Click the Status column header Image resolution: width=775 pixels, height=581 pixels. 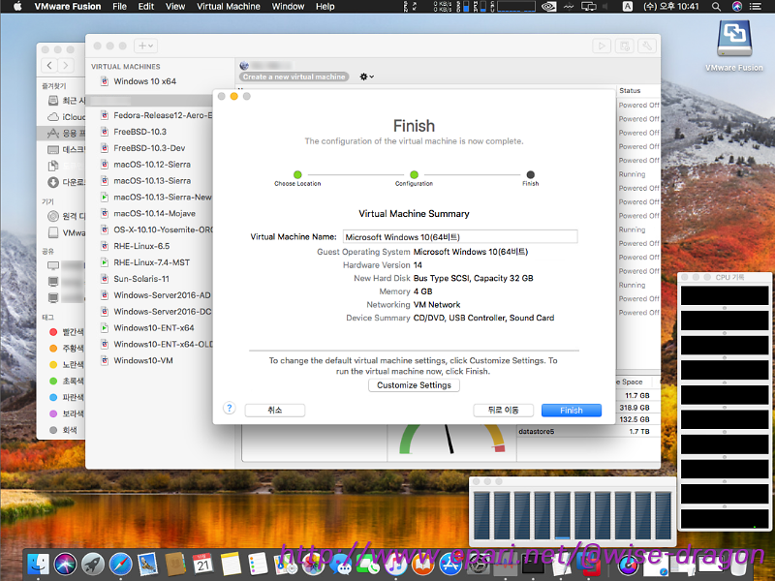630,90
